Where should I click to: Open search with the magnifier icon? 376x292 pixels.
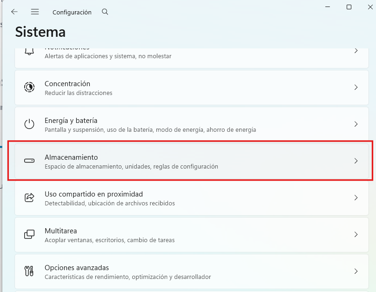[105, 12]
